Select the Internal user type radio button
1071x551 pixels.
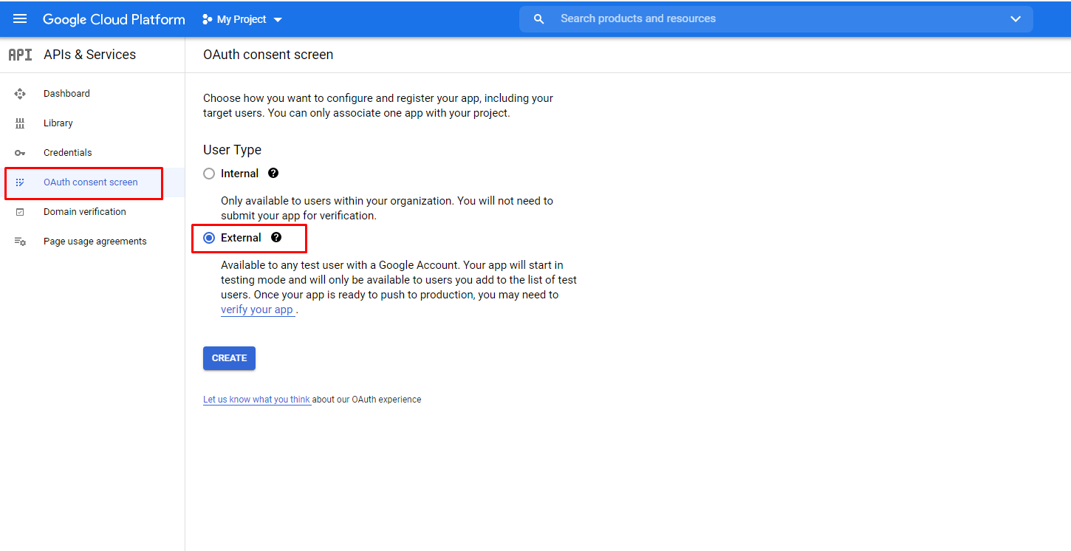click(209, 174)
